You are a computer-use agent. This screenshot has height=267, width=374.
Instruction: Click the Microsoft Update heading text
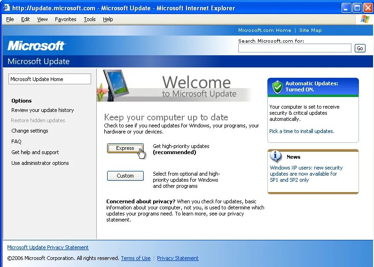click(x=39, y=61)
